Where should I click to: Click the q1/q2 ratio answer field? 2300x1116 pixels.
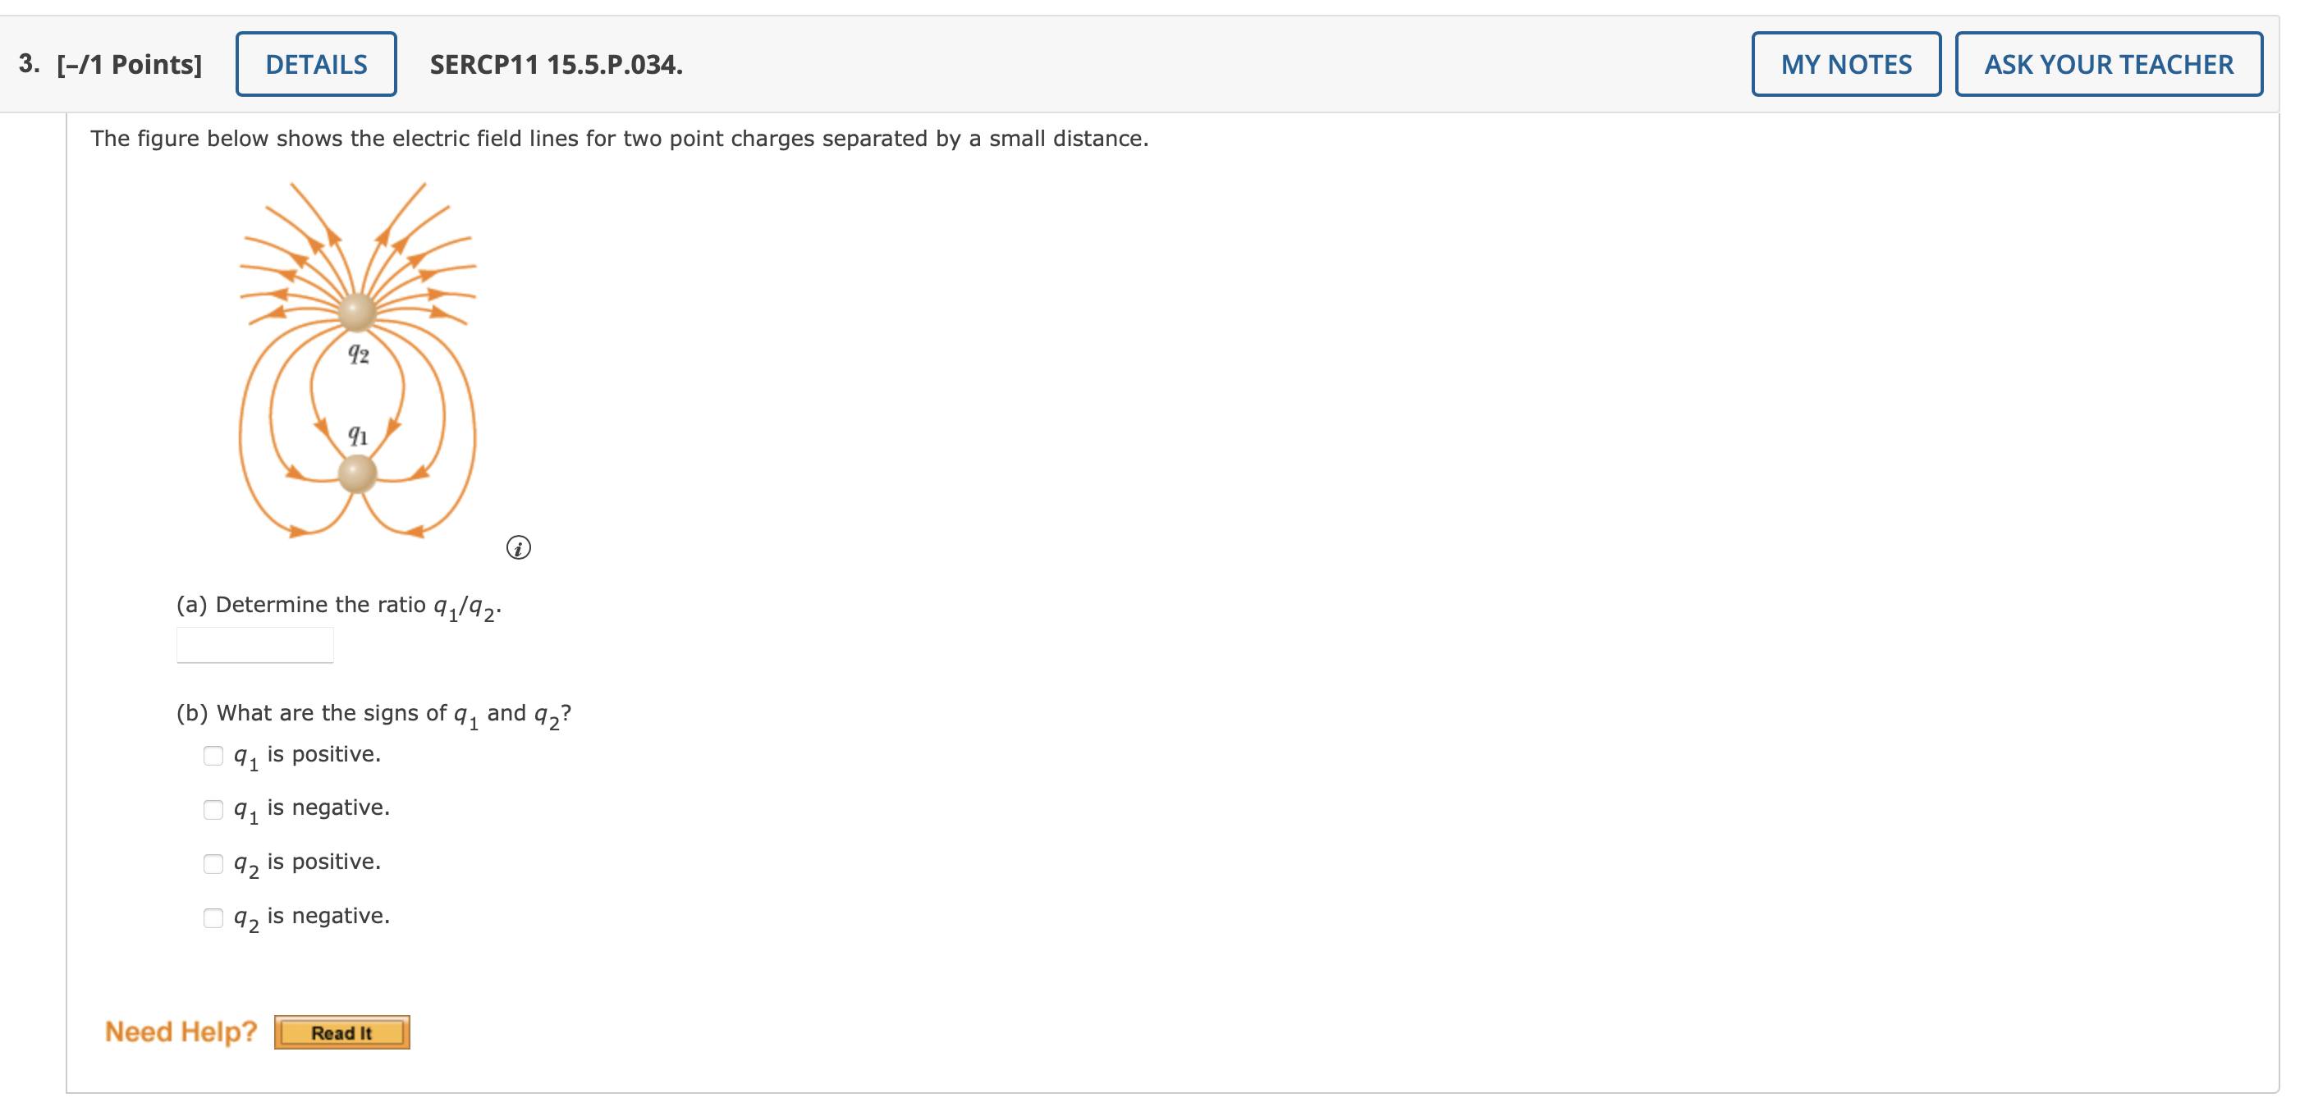coord(255,645)
